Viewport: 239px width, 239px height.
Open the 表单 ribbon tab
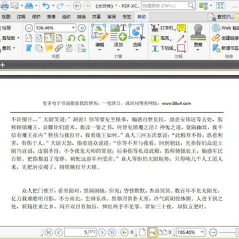[x=51, y=17]
